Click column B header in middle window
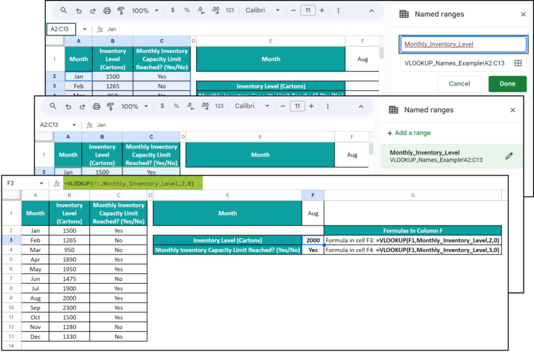 tap(102, 136)
